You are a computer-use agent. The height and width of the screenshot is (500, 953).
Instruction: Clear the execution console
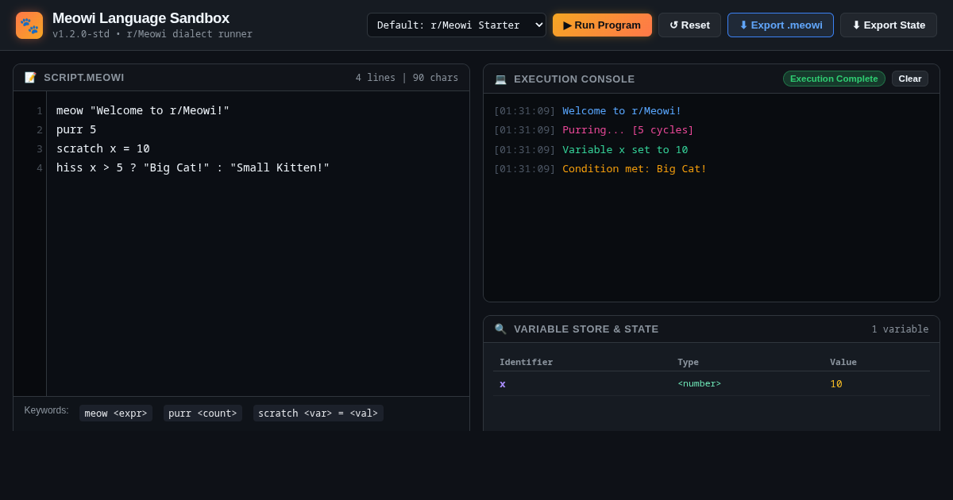click(x=910, y=79)
